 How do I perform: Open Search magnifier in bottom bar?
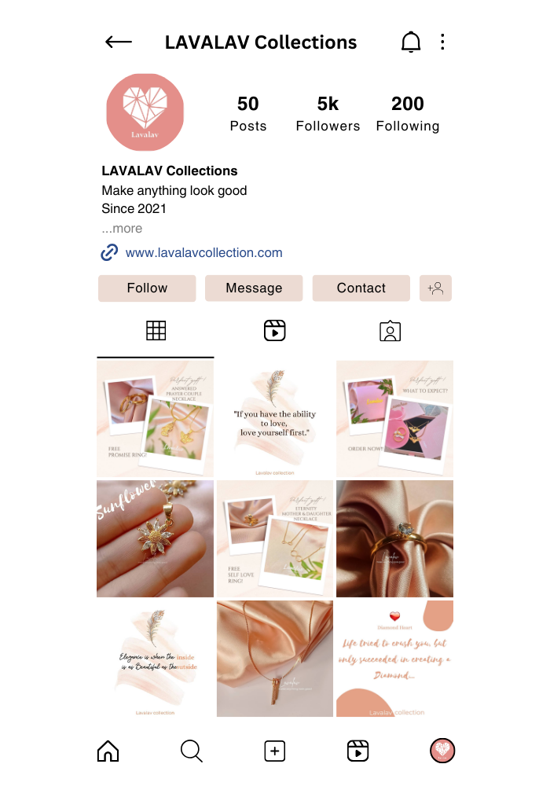tap(192, 751)
